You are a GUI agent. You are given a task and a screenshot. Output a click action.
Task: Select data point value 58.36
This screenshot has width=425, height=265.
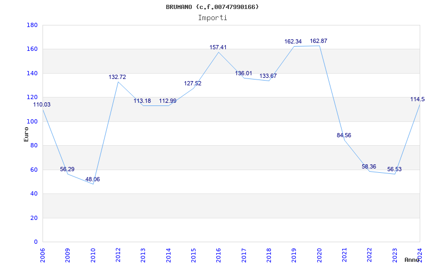tap(369, 166)
